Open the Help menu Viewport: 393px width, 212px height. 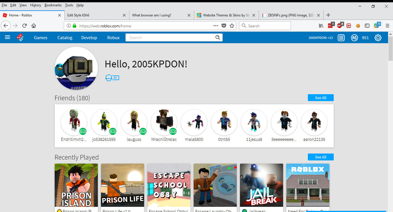pos(80,5)
